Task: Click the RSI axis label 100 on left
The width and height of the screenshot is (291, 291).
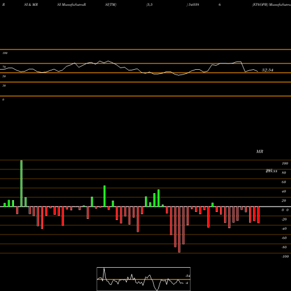Action: point(5,53)
